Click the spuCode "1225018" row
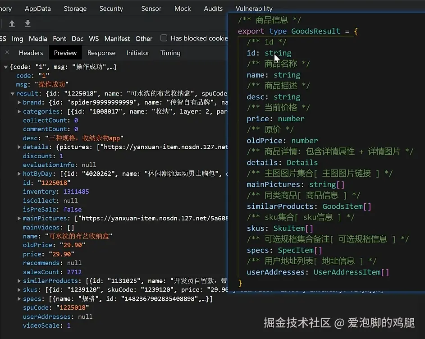This screenshot has height=339, width=425. coord(56,308)
